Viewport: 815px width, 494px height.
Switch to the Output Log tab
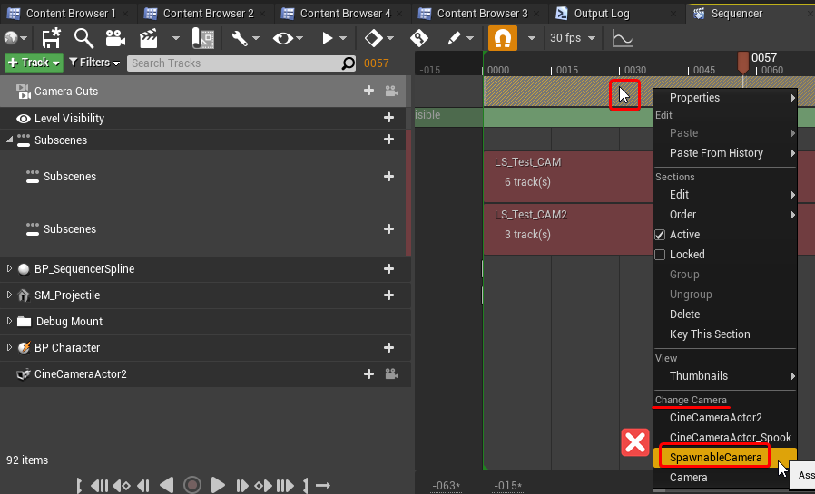[x=602, y=14]
